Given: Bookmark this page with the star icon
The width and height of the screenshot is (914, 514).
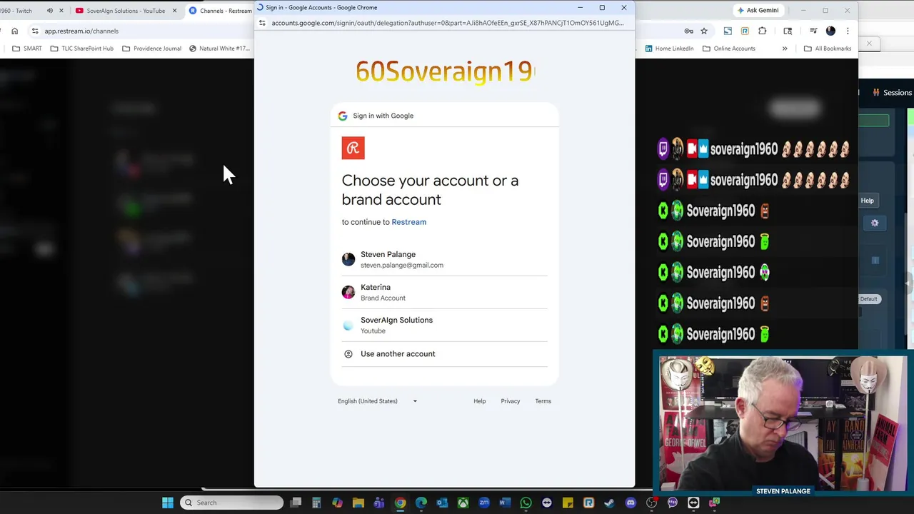Looking at the screenshot, I should click(x=703, y=31).
